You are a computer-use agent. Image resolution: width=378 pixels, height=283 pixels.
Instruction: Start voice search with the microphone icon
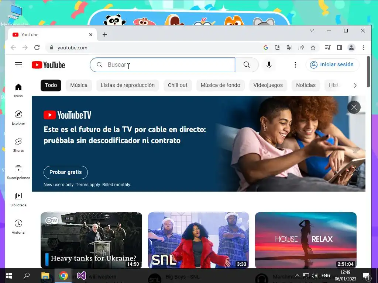click(x=269, y=65)
